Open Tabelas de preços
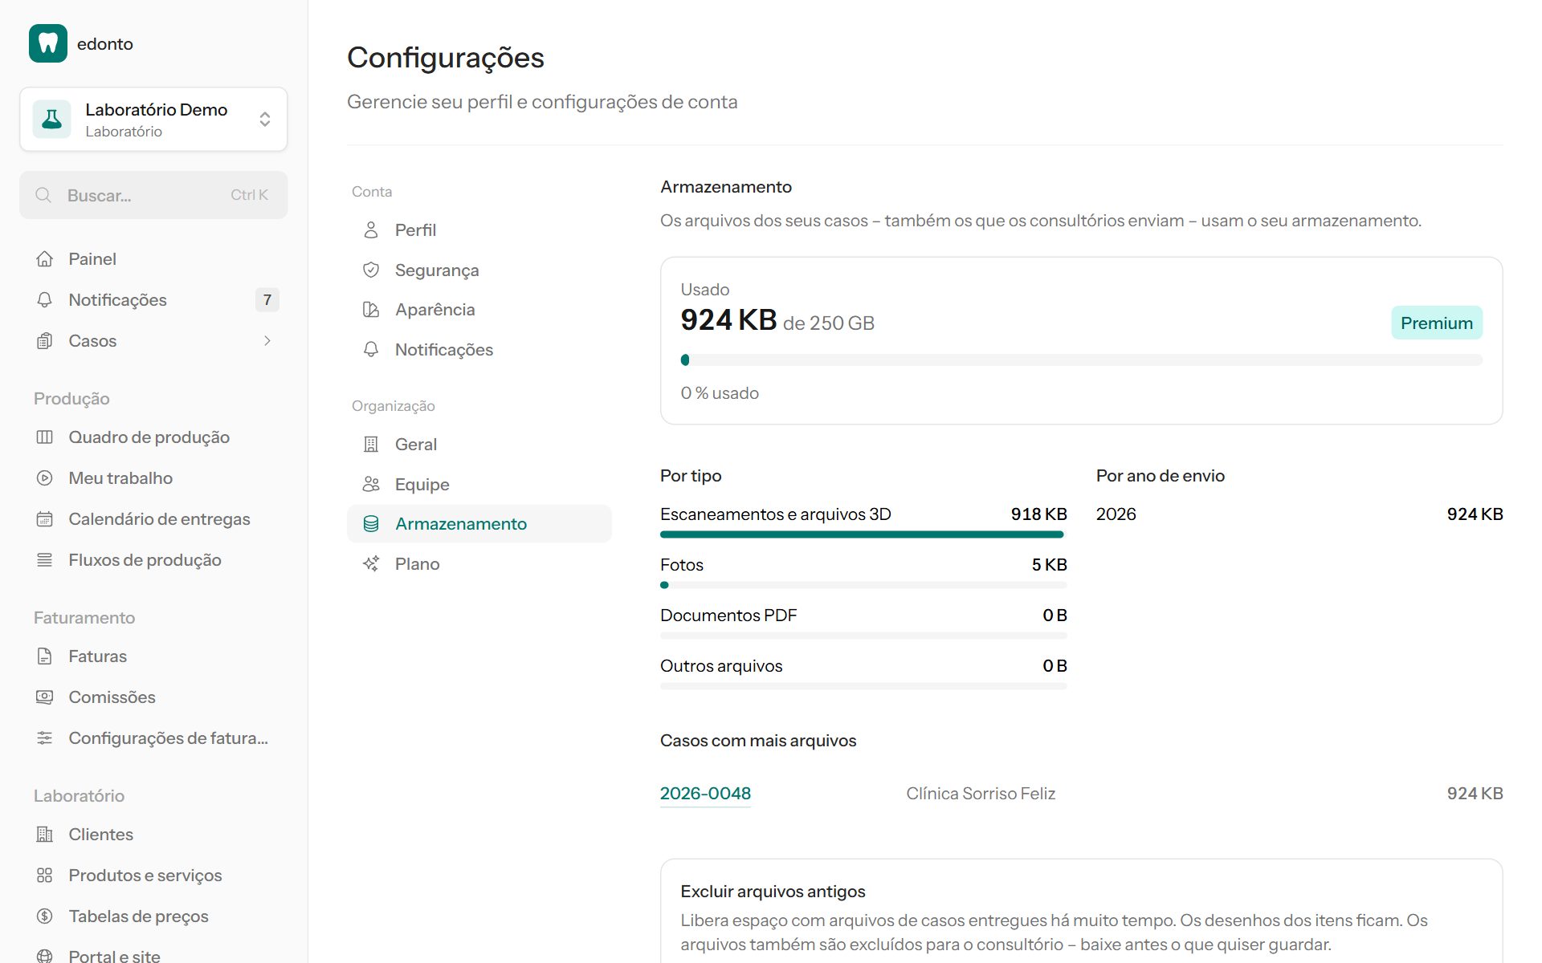The width and height of the screenshot is (1542, 963). click(153, 916)
